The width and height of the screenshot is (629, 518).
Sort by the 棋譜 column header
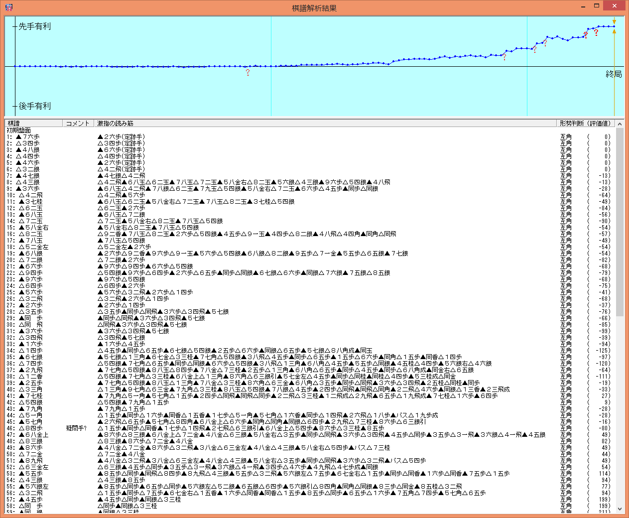click(x=34, y=124)
